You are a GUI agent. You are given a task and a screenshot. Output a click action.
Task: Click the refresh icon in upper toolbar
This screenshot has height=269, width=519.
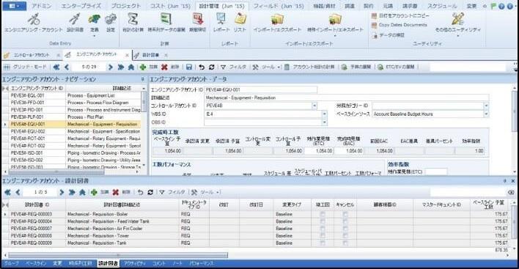(x=212, y=67)
